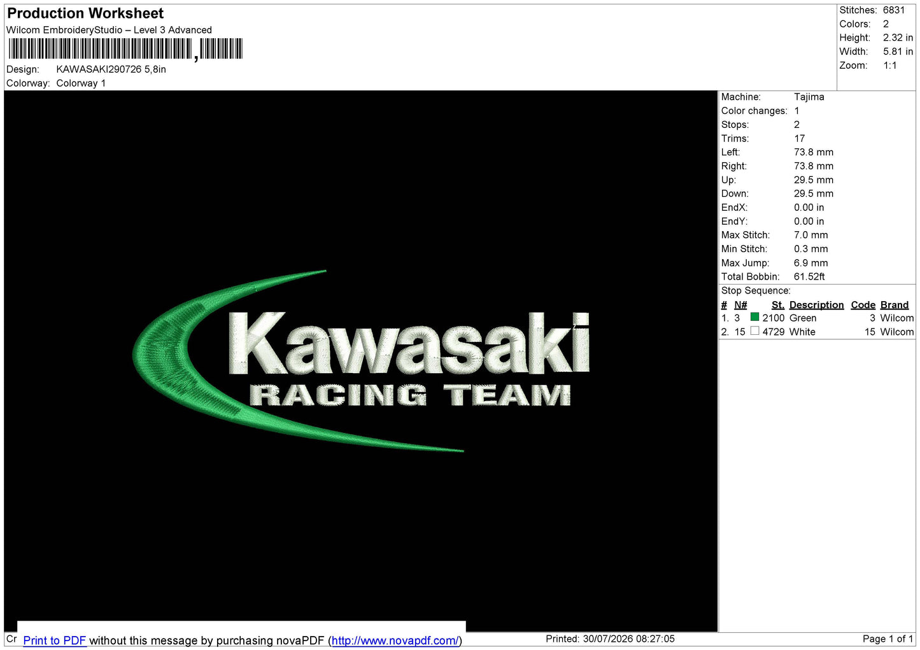This screenshot has height=650, width=920.
Task: Click the Machine value Tajima
Action: [x=809, y=97]
